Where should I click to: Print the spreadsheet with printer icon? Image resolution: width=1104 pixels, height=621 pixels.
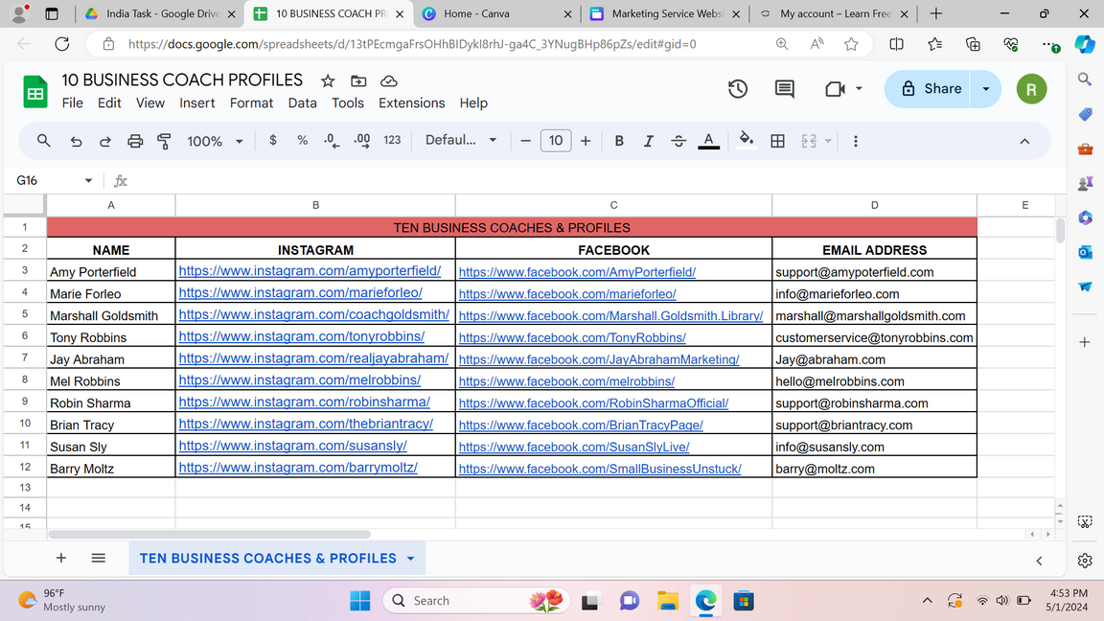click(x=135, y=141)
